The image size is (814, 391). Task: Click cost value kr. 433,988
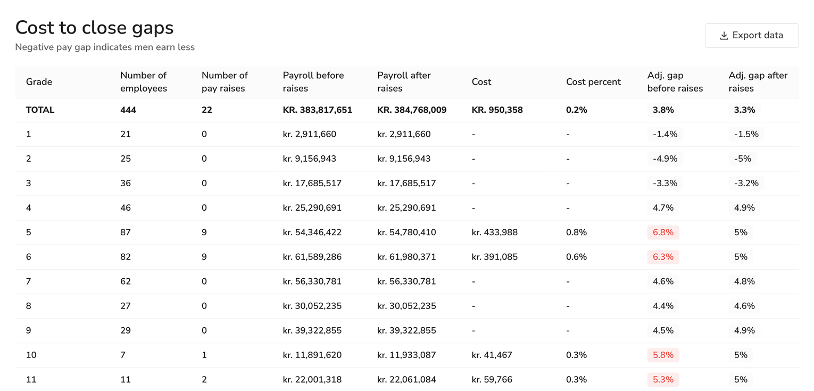pyautogui.click(x=495, y=232)
